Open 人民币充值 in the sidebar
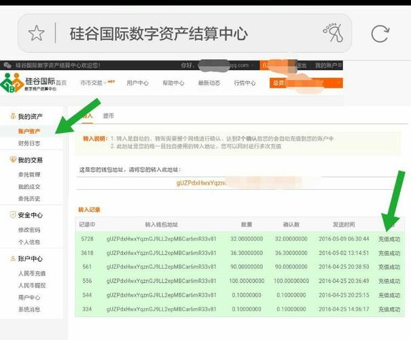411x340 pixels. 32,273
